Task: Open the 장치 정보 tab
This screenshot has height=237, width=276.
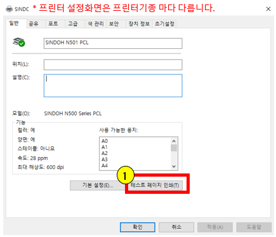Action: (x=139, y=24)
